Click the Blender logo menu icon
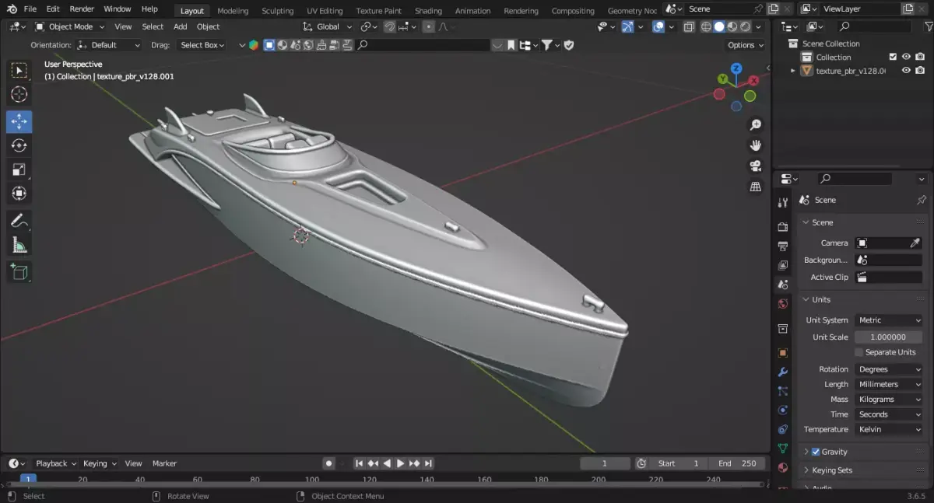 click(11, 9)
